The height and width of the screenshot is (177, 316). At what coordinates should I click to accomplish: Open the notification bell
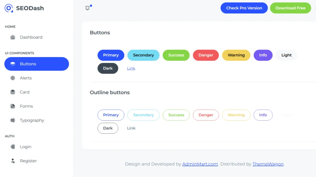(87, 8)
